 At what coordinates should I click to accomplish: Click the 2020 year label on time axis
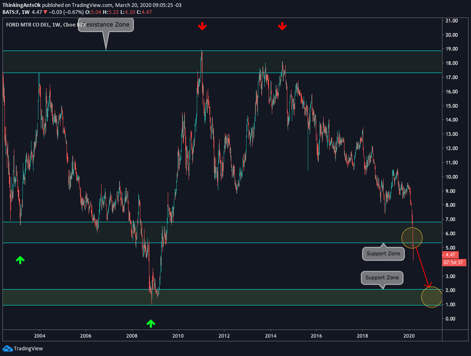(409, 336)
